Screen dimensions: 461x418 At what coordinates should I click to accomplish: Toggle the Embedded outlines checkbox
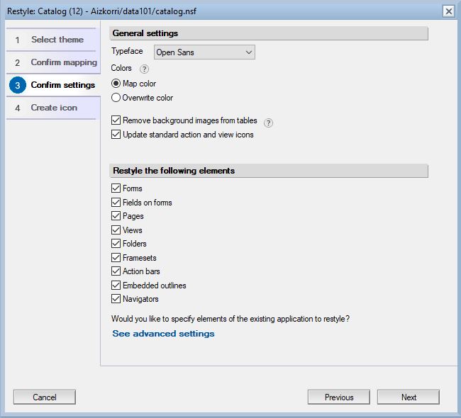tap(116, 286)
